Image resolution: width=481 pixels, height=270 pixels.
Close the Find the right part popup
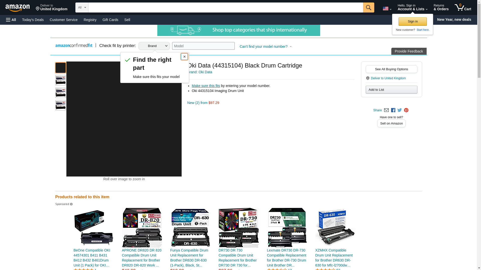point(184,56)
